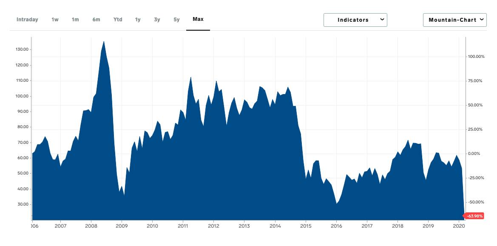
Task: Display the 3y chart period
Action: tap(157, 20)
